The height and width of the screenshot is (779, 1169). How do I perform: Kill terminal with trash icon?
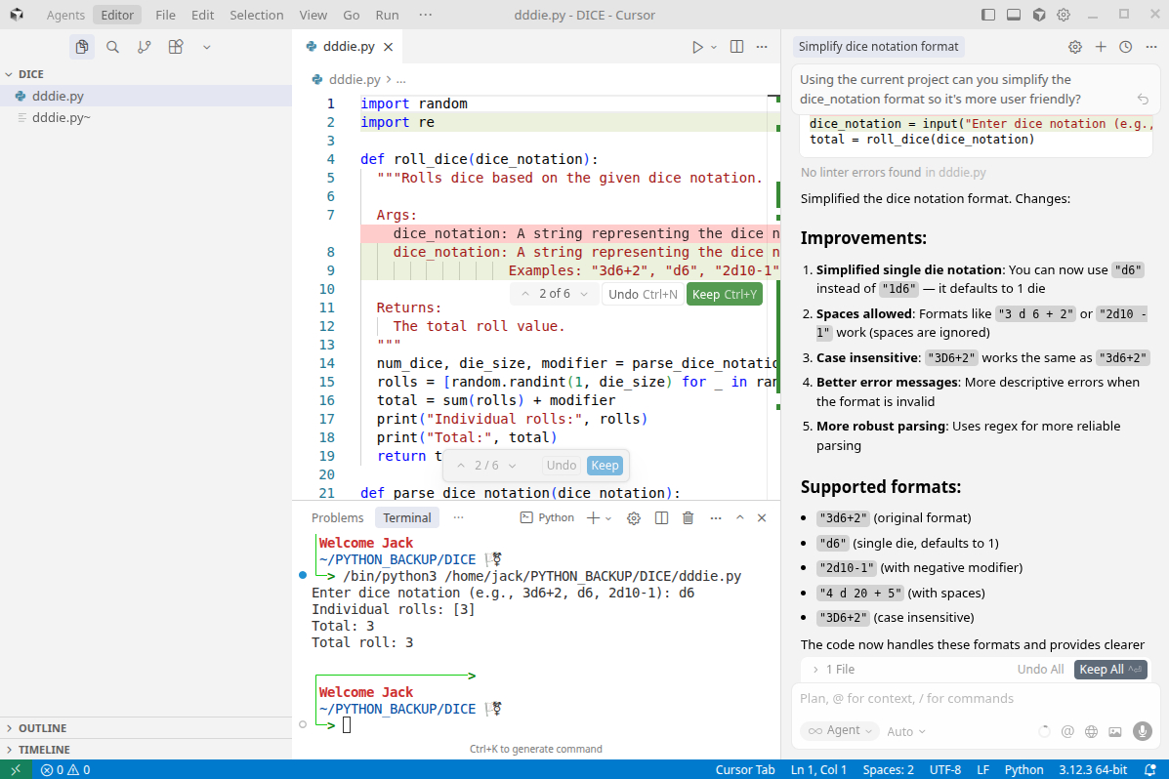pyautogui.click(x=688, y=518)
